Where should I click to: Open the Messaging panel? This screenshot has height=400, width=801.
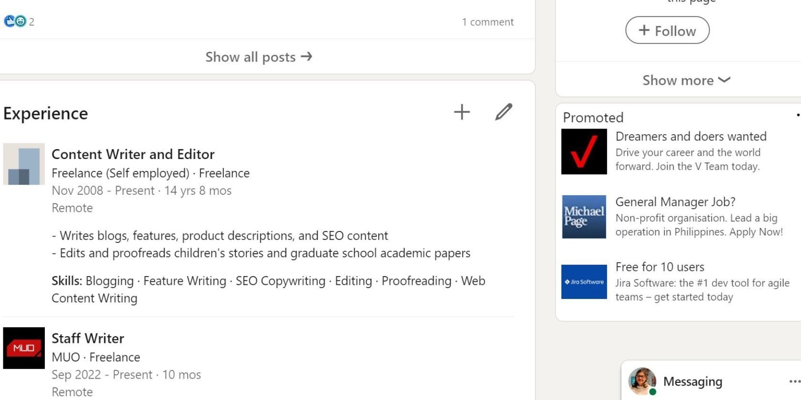click(x=692, y=381)
